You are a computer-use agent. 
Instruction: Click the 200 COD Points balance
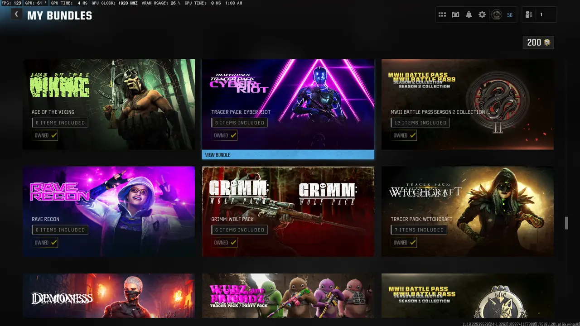[538, 42]
